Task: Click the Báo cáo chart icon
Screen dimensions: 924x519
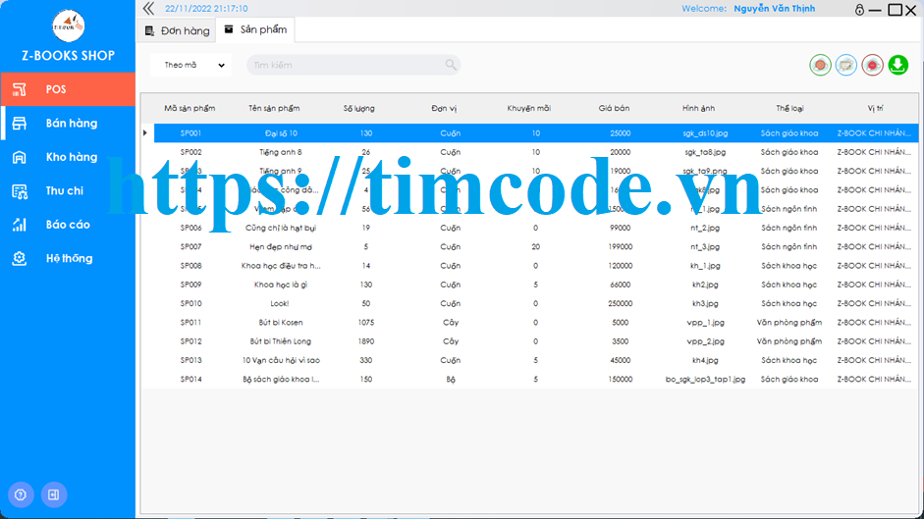Action: pyautogui.click(x=20, y=225)
